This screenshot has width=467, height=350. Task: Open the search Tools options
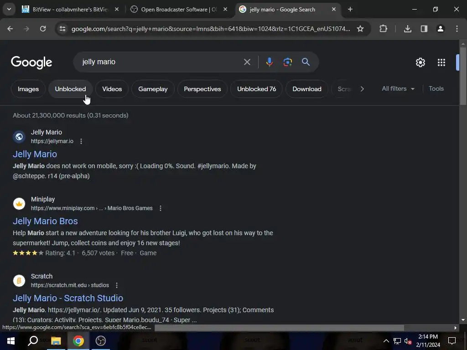point(436,89)
